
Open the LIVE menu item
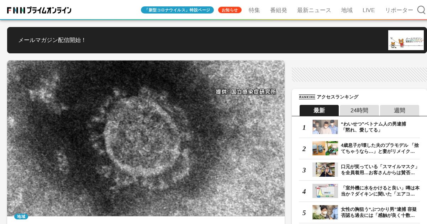pos(369,10)
